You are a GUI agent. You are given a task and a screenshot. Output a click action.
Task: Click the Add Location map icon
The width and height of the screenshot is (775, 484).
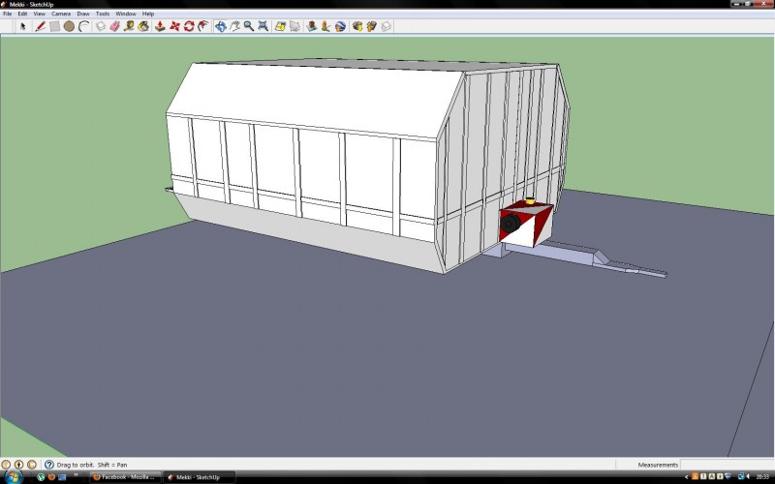[x=280, y=26]
